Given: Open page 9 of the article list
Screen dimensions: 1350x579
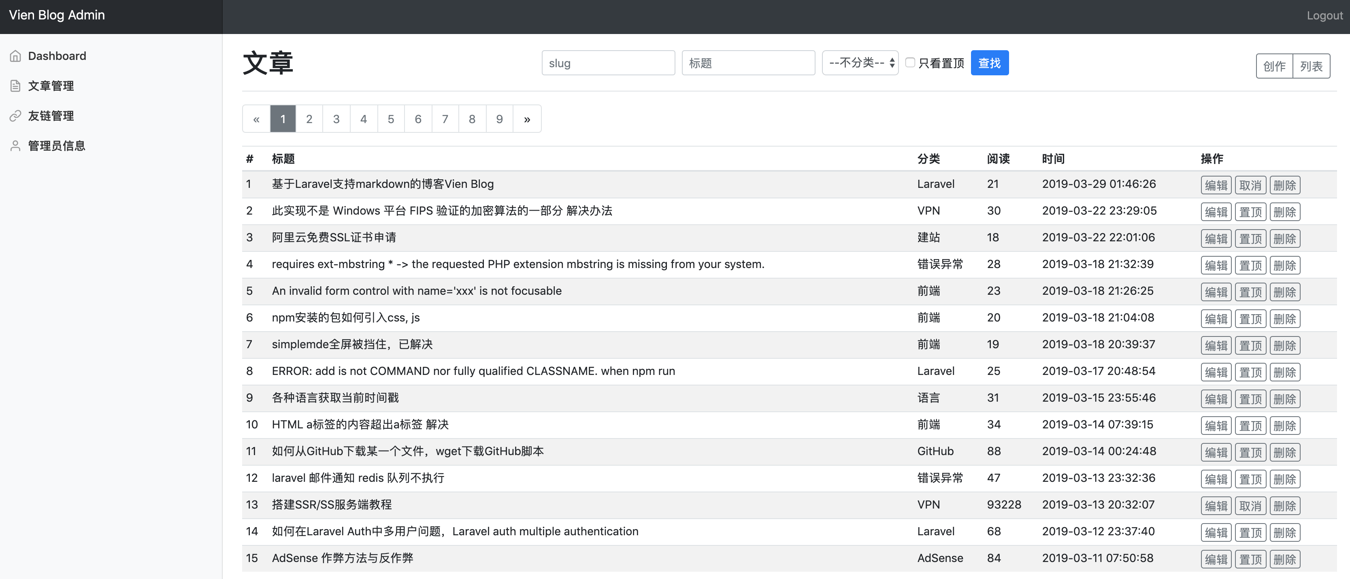Looking at the screenshot, I should pos(499,118).
